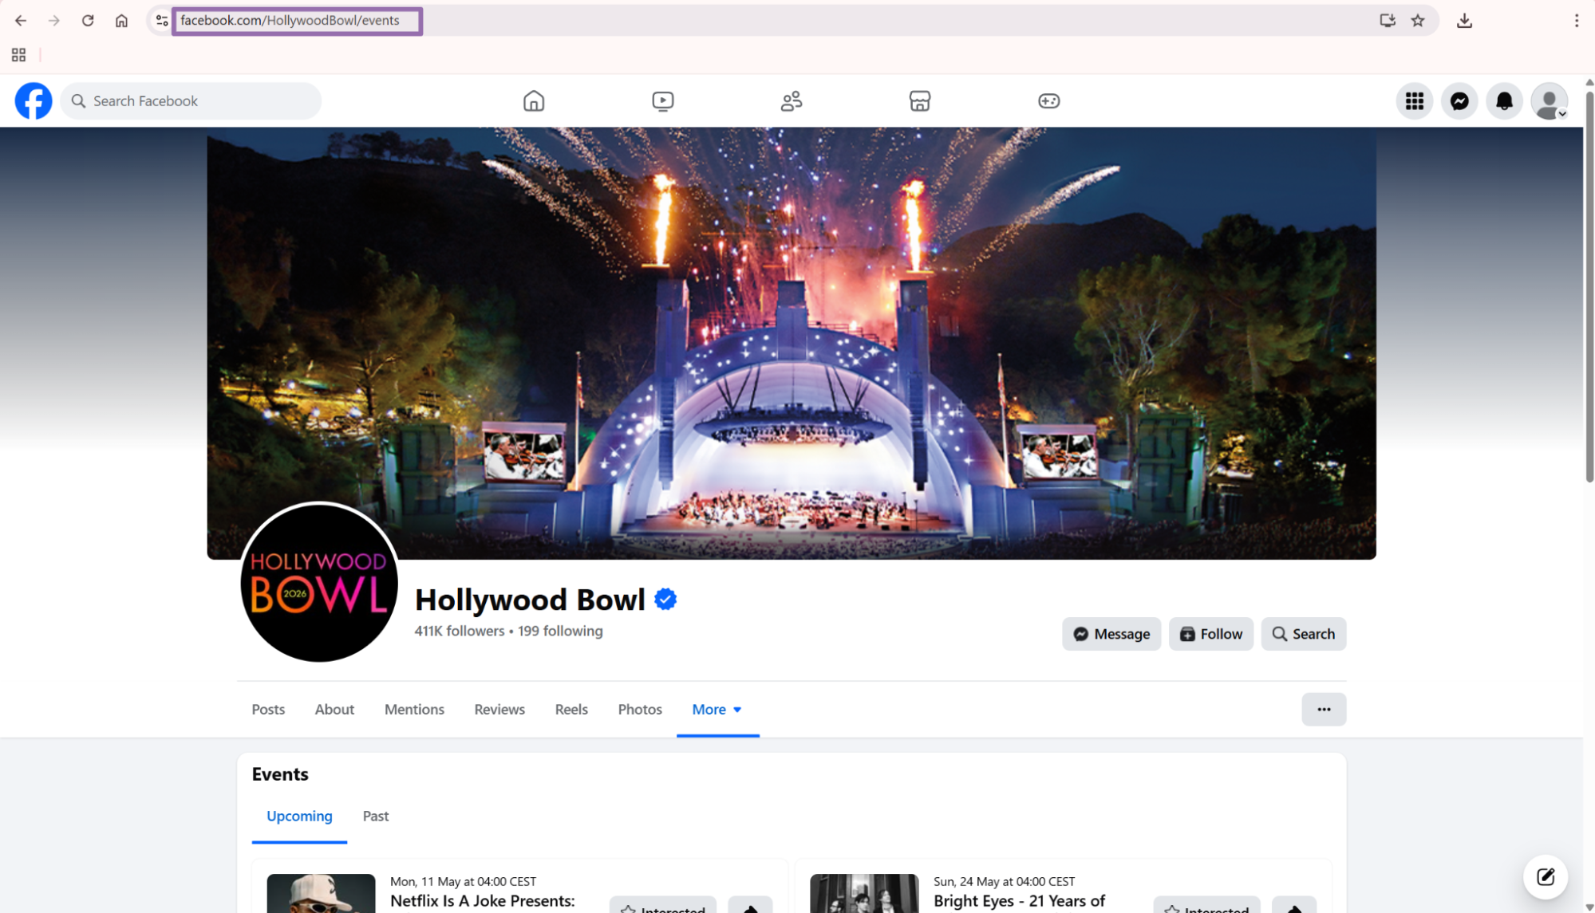1595x913 pixels.
Task: Open the Hollywood Bowl profile picture
Action: [x=319, y=582]
